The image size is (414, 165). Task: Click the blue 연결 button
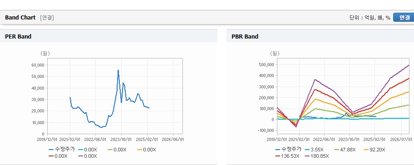pyautogui.click(x=404, y=17)
